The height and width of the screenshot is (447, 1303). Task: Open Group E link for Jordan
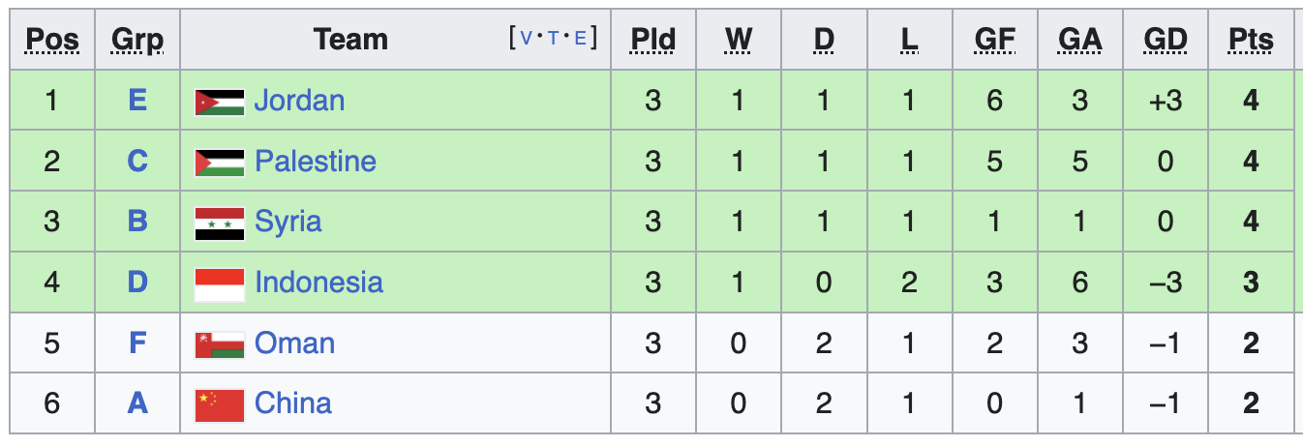(137, 101)
